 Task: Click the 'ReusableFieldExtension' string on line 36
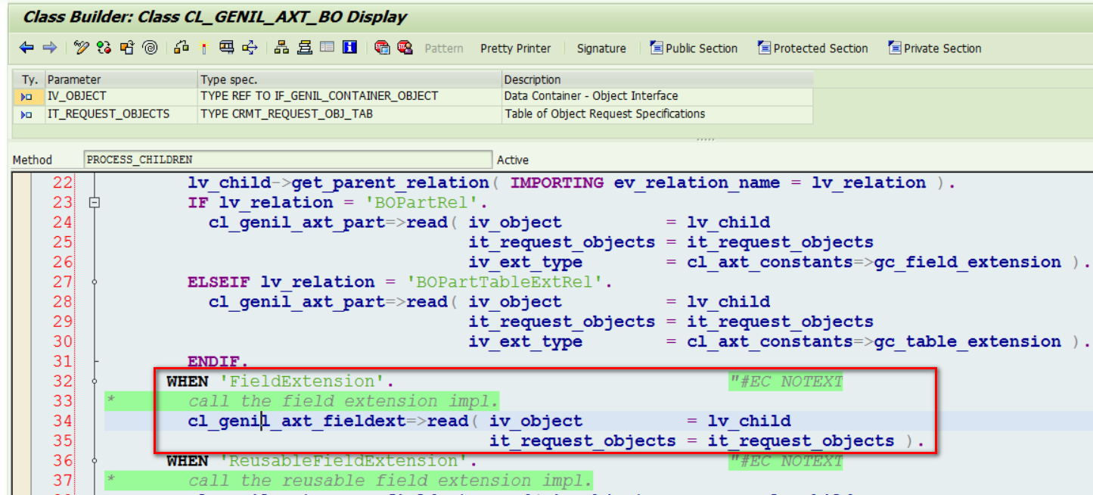(x=344, y=461)
